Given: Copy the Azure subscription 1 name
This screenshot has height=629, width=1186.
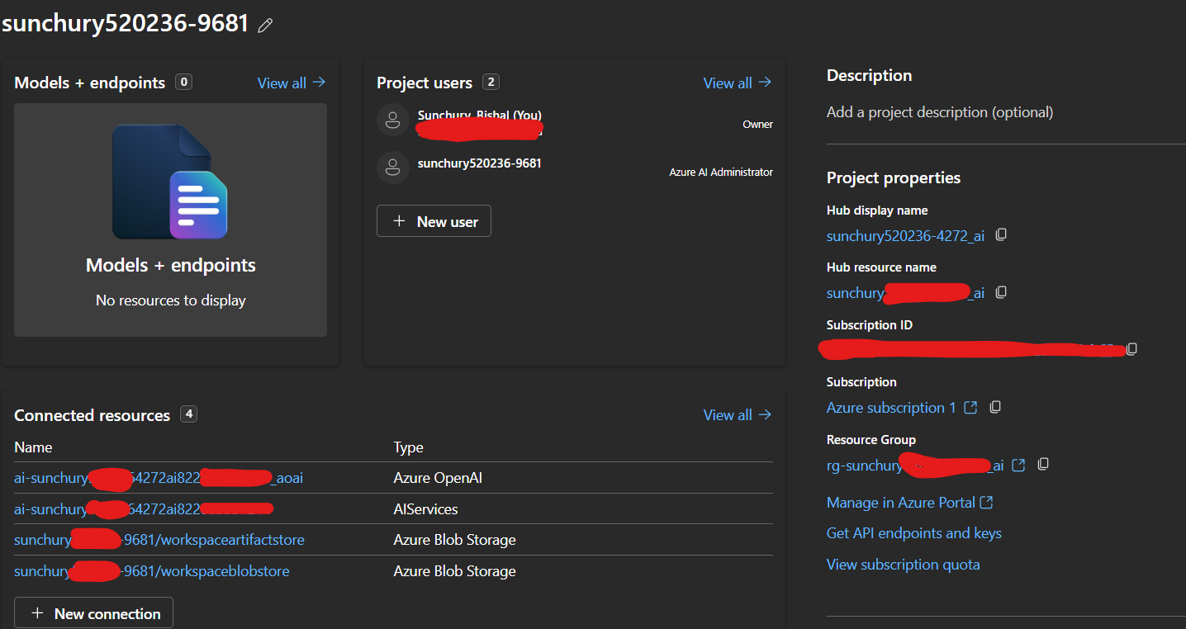Looking at the screenshot, I should tap(995, 407).
